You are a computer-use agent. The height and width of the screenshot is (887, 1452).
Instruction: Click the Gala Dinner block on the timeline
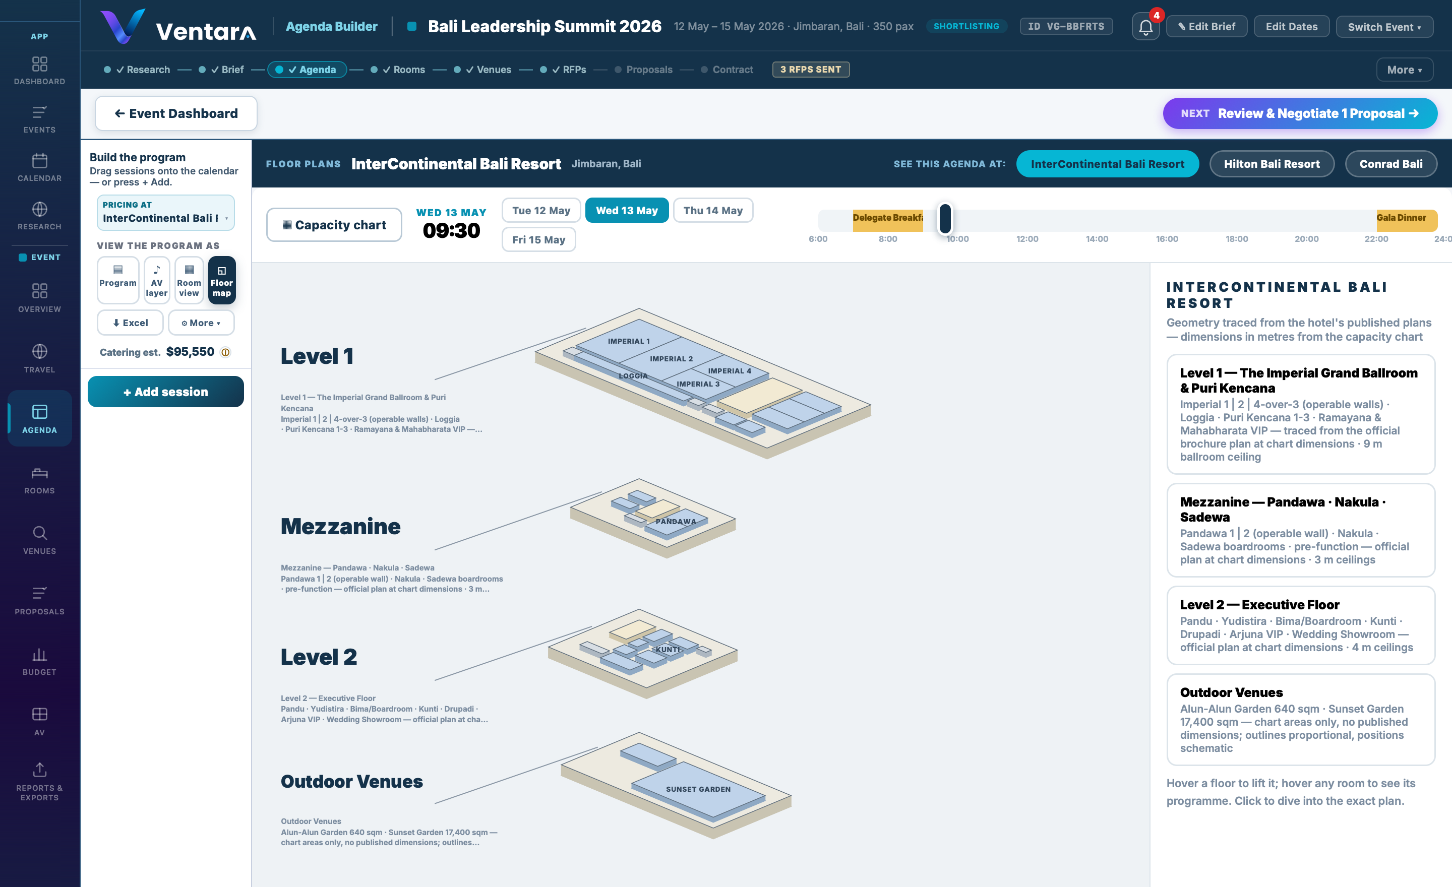pyautogui.click(x=1406, y=220)
